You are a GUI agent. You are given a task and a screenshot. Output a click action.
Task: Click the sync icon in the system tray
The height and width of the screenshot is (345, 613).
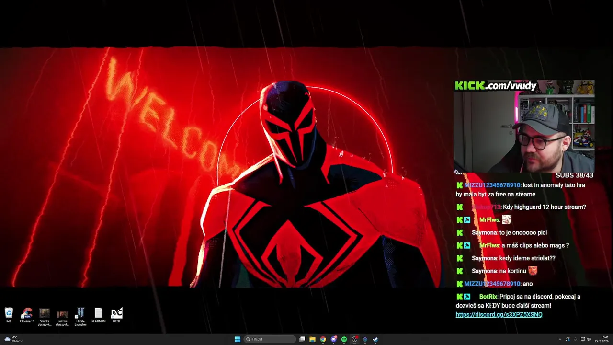pyautogui.click(x=568, y=339)
